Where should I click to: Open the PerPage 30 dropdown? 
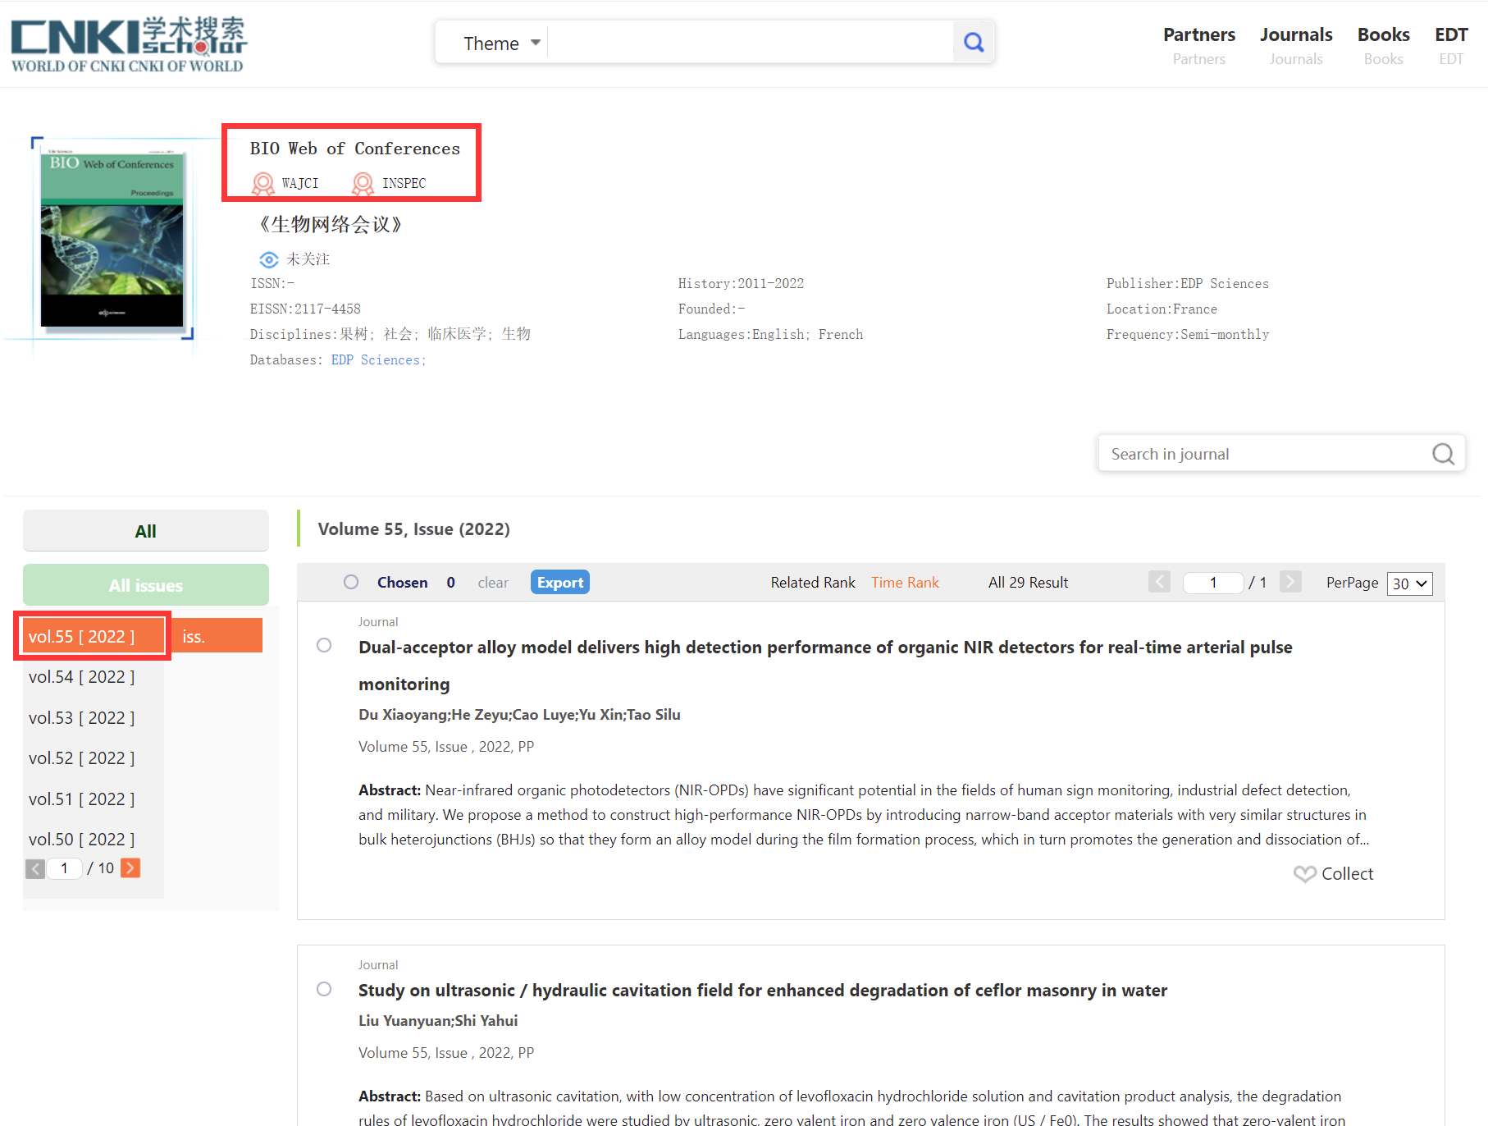1409,583
